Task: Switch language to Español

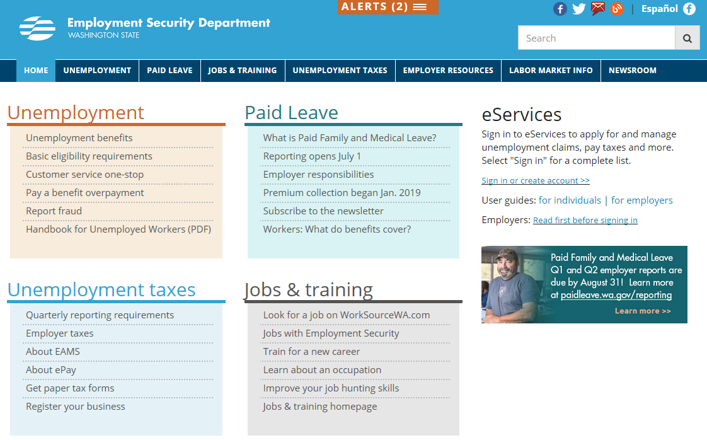Action: tap(659, 9)
